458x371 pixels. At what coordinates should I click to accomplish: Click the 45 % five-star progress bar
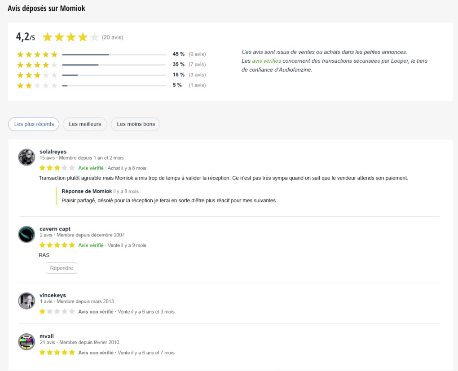click(x=114, y=55)
